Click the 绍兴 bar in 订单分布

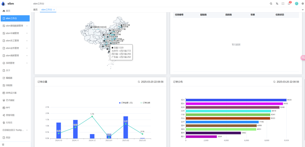coord(236,100)
